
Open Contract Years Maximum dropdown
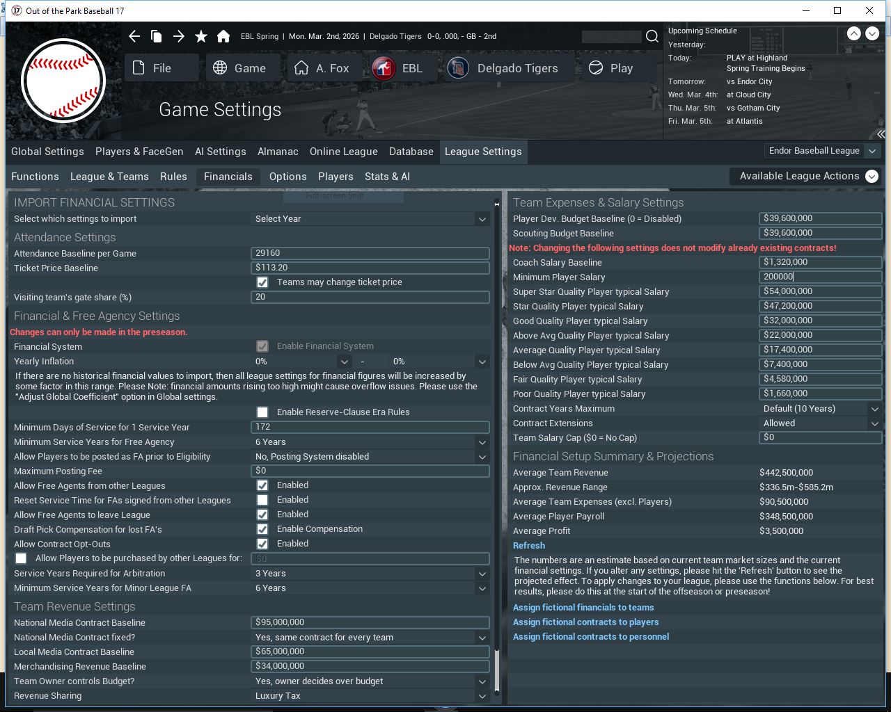(x=821, y=409)
